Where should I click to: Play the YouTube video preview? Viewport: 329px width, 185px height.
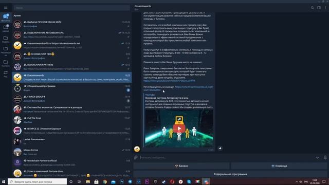pos(179,128)
